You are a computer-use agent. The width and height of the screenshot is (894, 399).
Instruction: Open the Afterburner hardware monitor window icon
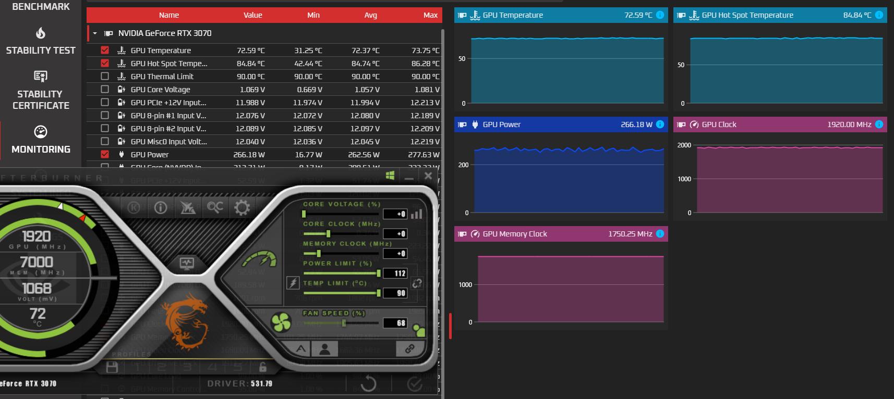(187, 263)
